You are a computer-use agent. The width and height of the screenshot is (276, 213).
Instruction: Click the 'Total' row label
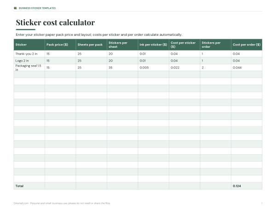point(19,186)
